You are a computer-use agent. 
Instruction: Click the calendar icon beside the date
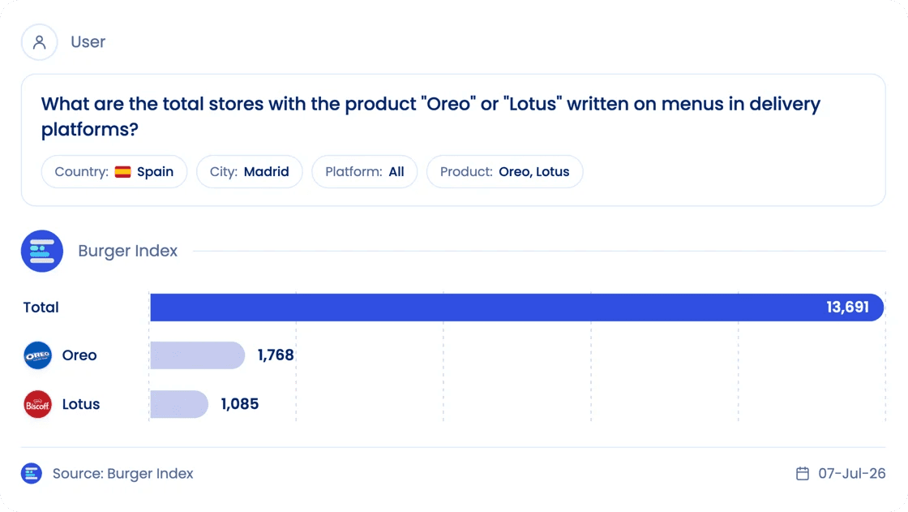pos(803,474)
